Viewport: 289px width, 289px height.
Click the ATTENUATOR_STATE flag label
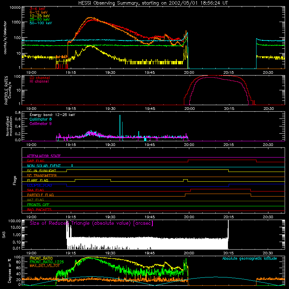[x=44, y=156]
